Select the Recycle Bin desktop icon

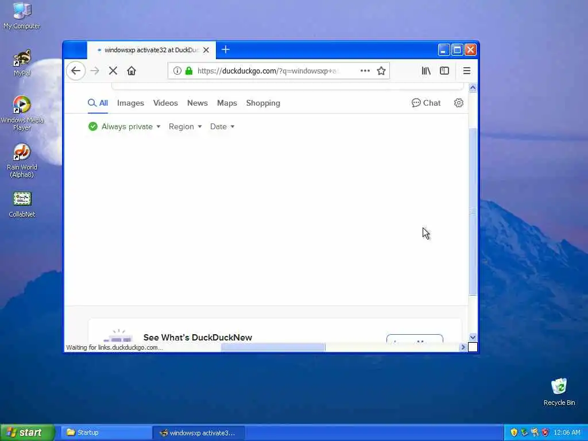point(559,392)
